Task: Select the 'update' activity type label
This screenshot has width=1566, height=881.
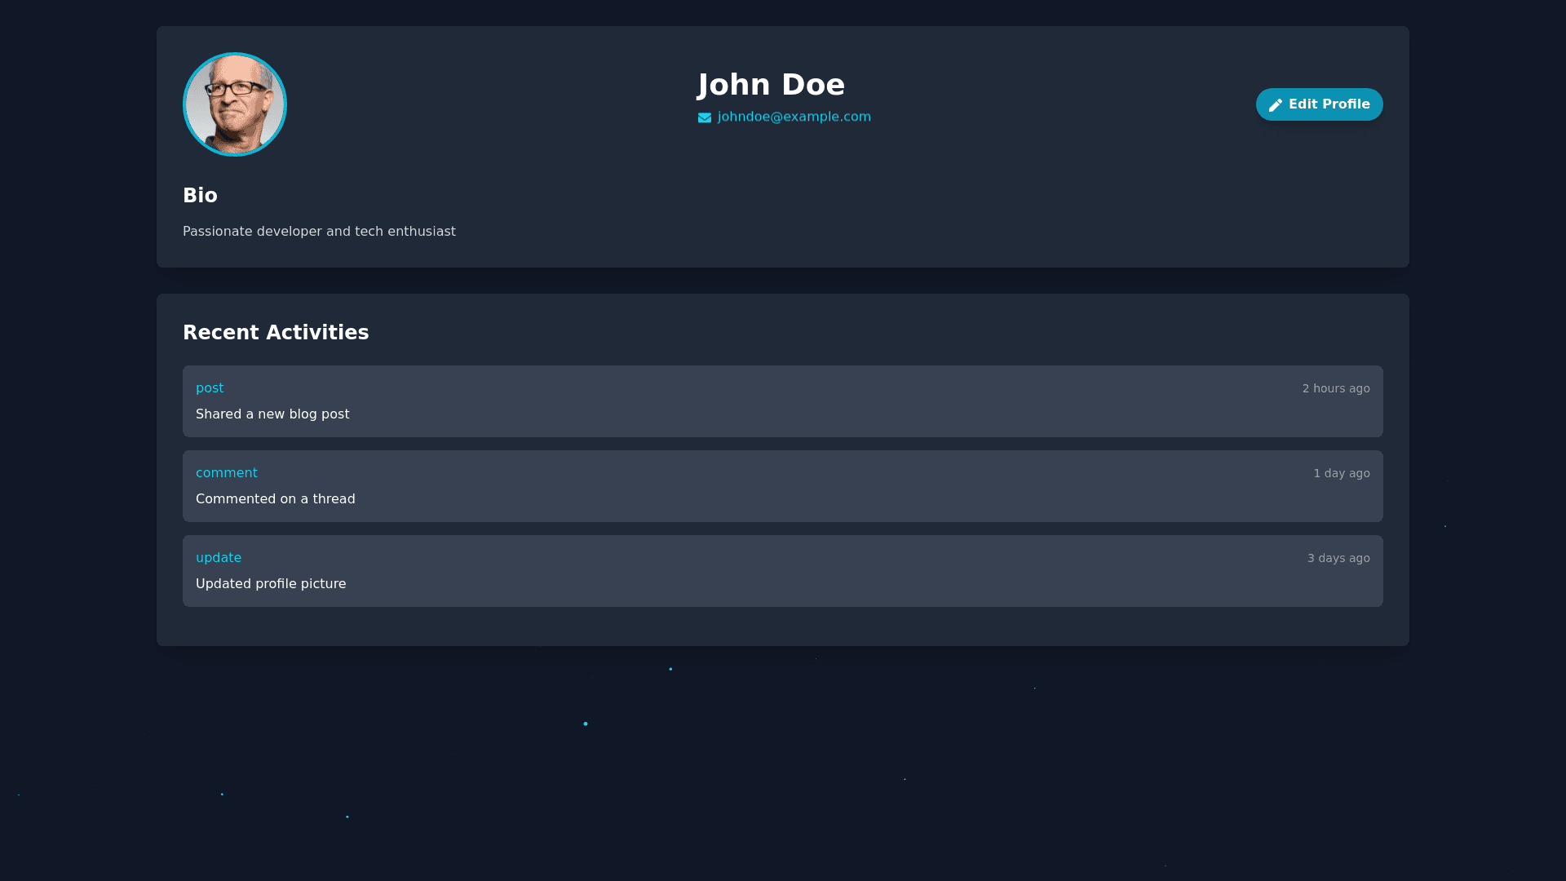Action: pyautogui.click(x=219, y=558)
